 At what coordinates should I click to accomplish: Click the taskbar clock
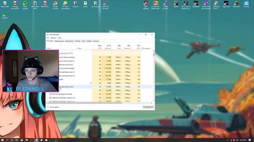243,140
